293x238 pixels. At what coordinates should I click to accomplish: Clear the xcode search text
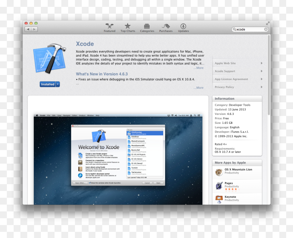tap(266, 29)
